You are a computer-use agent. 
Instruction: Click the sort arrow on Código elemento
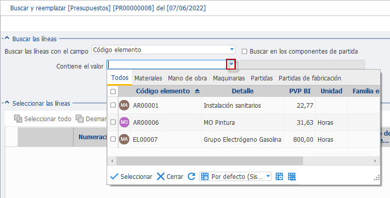tap(197, 91)
